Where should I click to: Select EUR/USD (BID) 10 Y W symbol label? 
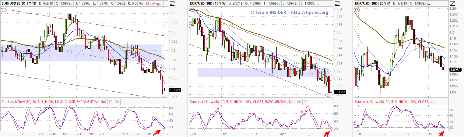208,3
